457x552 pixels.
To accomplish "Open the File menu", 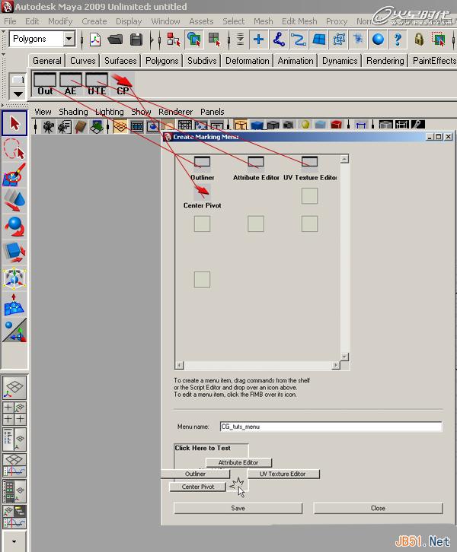I will click(x=10, y=21).
